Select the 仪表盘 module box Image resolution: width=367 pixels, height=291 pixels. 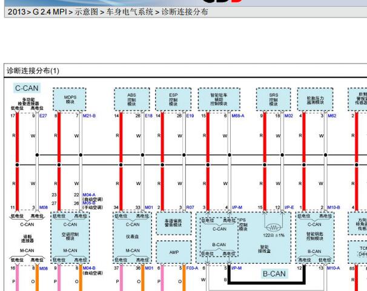point(133,238)
